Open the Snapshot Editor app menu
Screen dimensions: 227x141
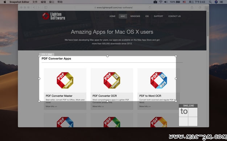coord(19,2)
